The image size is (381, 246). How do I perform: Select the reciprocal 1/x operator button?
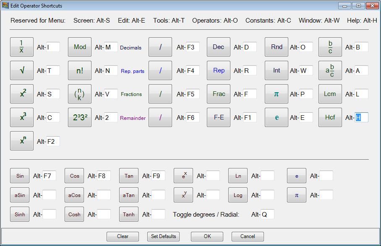[x=21, y=47]
